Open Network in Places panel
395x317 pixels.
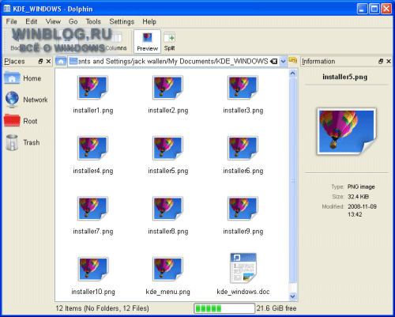(26, 100)
